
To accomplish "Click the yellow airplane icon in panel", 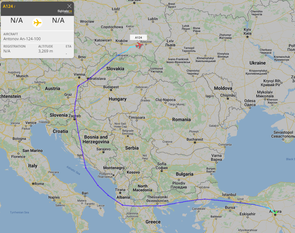I will pos(37,23).
